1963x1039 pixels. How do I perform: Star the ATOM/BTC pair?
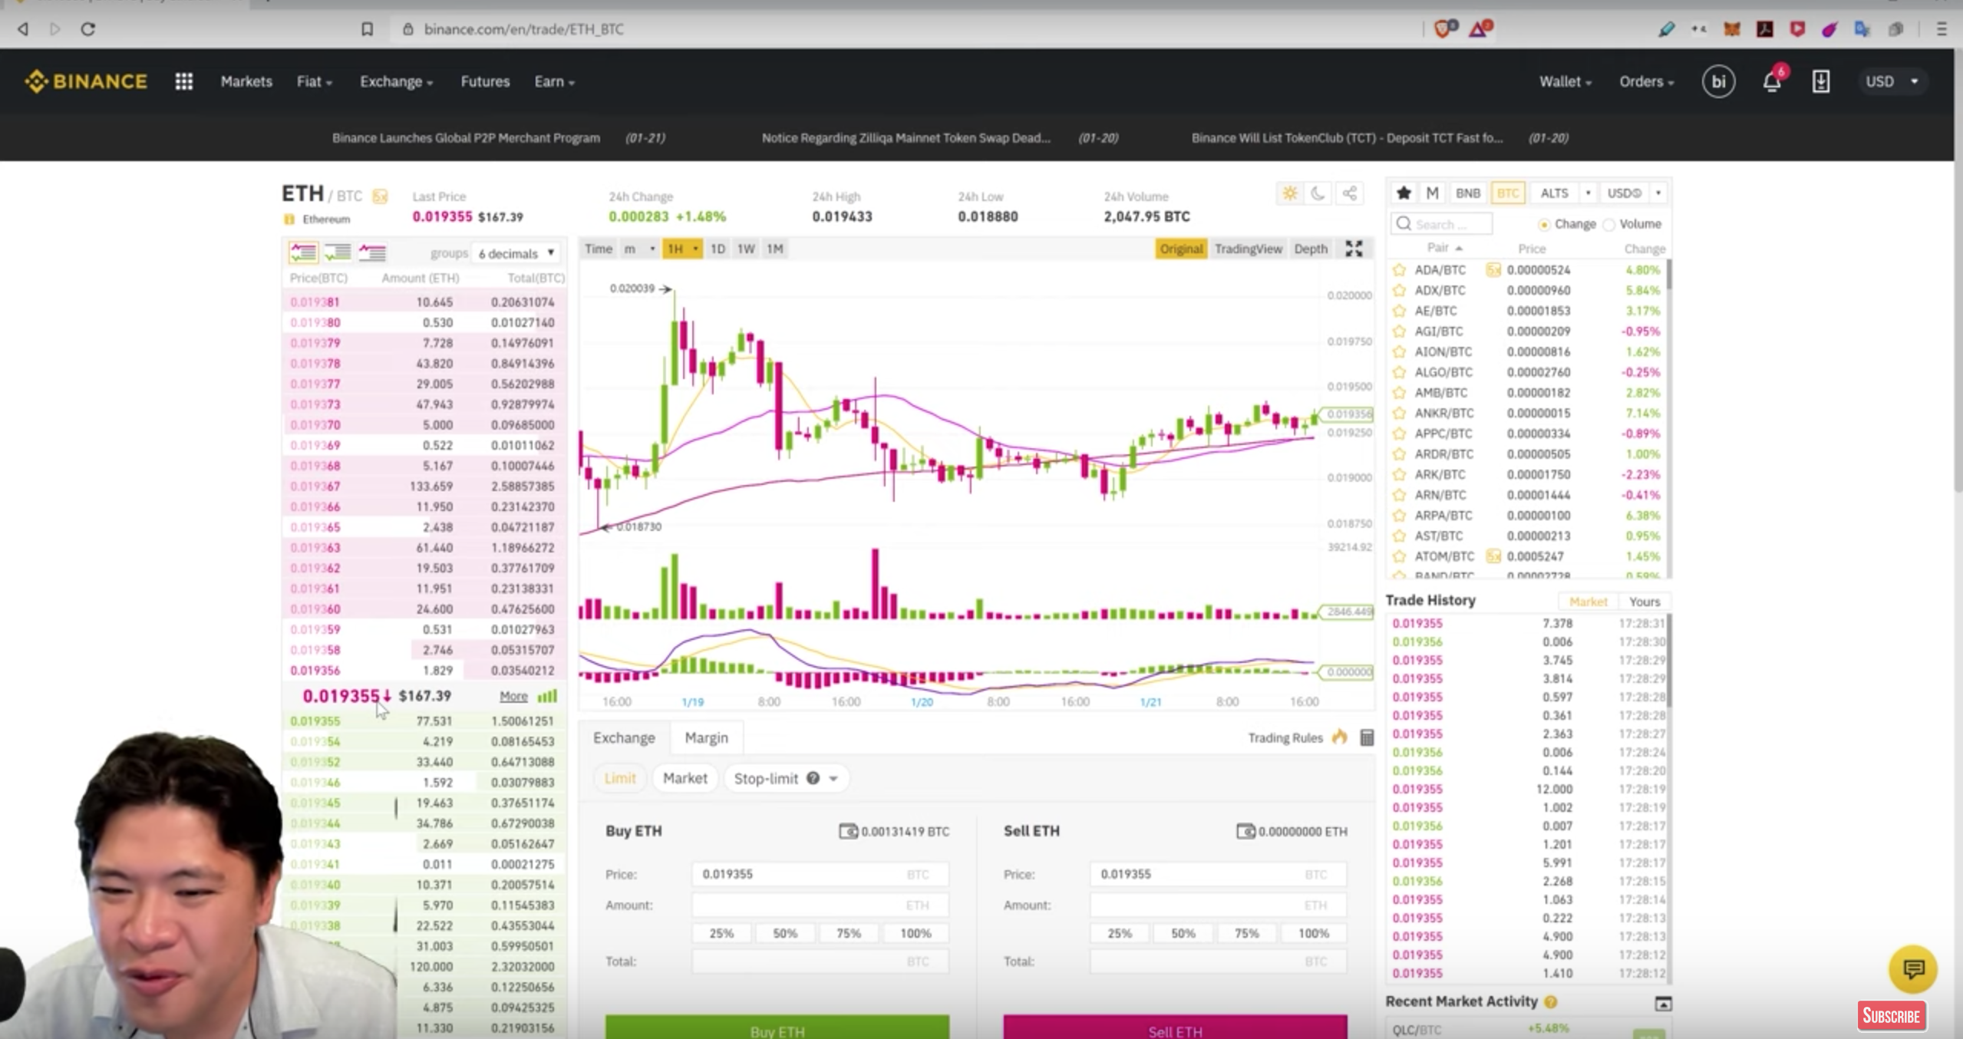pos(1399,556)
